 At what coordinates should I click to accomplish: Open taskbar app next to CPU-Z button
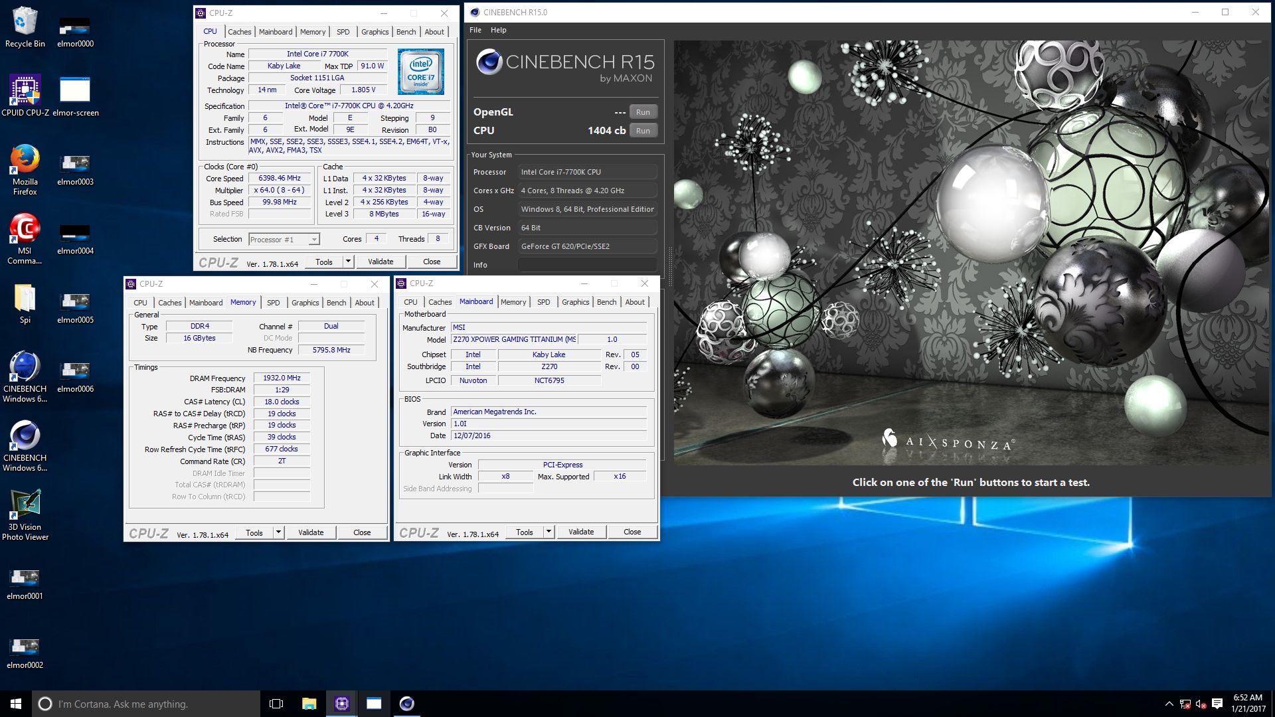[x=374, y=704]
